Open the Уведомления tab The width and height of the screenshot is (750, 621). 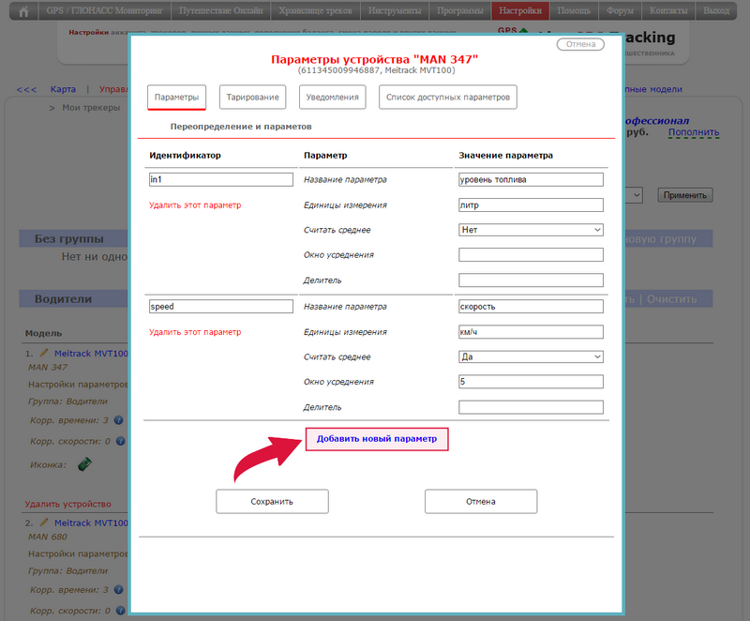[x=333, y=98]
